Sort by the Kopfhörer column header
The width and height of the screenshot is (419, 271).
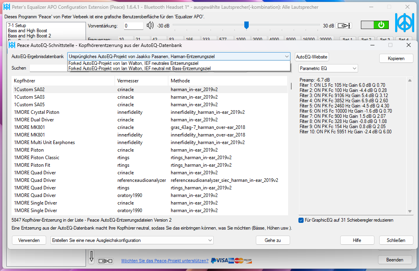pyautogui.click(x=63, y=81)
